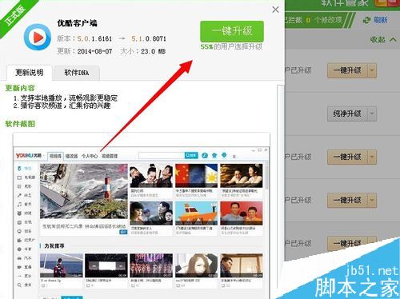Click the 刷新 link in software manager
400x299 pixels.
pos(380,20)
